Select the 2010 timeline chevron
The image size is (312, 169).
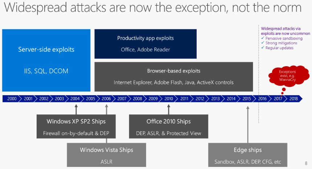tap(169, 99)
